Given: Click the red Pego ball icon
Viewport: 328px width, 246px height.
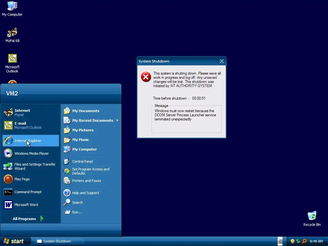Looking at the screenshot, I should (x=8, y=179).
